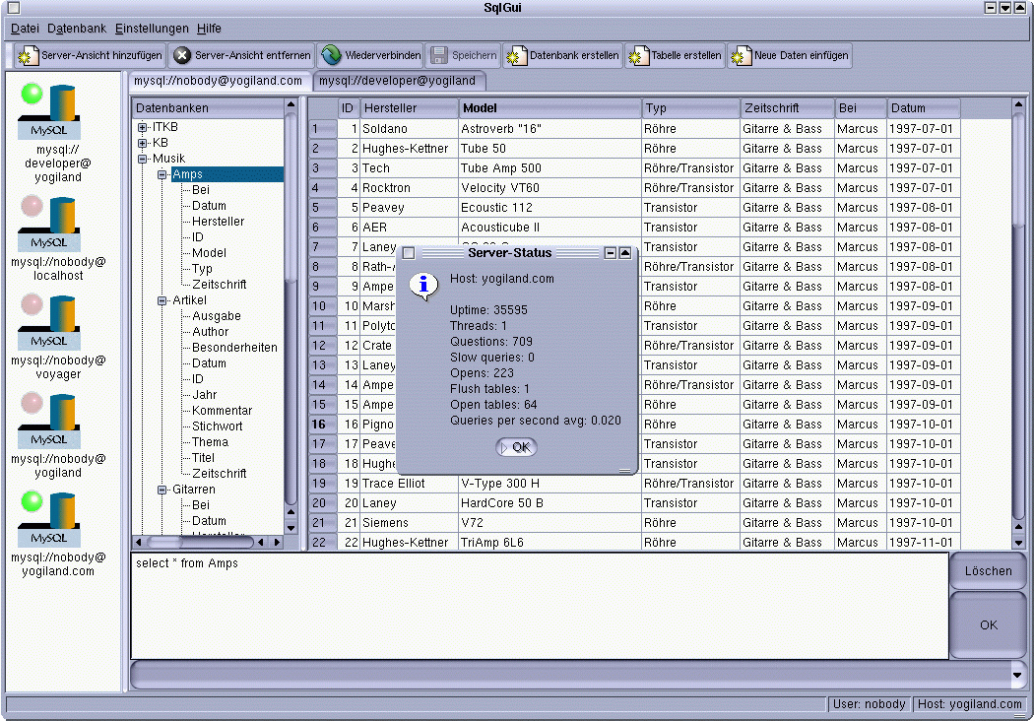1034x721 pixels.
Task: Expand the ITKB database node
Action: point(143,127)
